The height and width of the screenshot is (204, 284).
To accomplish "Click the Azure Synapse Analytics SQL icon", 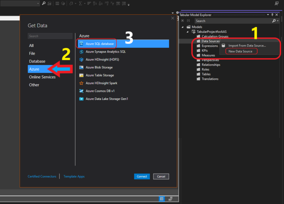I will tap(81, 52).
